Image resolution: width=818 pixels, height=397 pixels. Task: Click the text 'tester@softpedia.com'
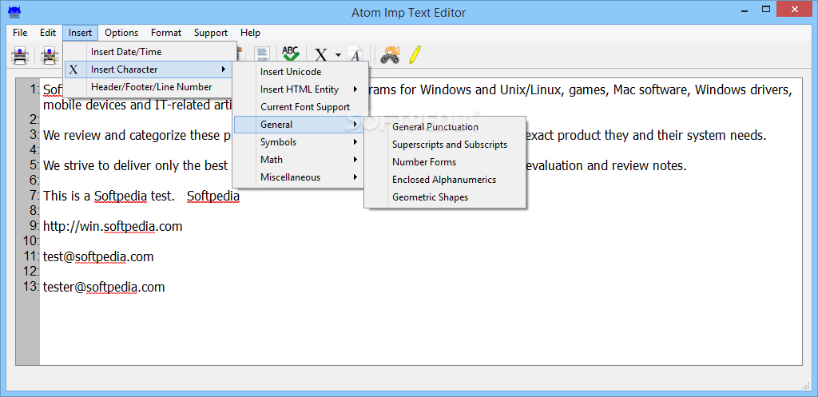104,287
